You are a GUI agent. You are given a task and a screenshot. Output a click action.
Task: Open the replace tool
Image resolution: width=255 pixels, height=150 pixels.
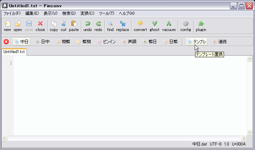[122, 26]
